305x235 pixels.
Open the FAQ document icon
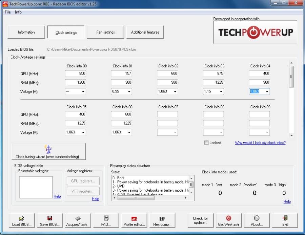(x=106, y=218)
